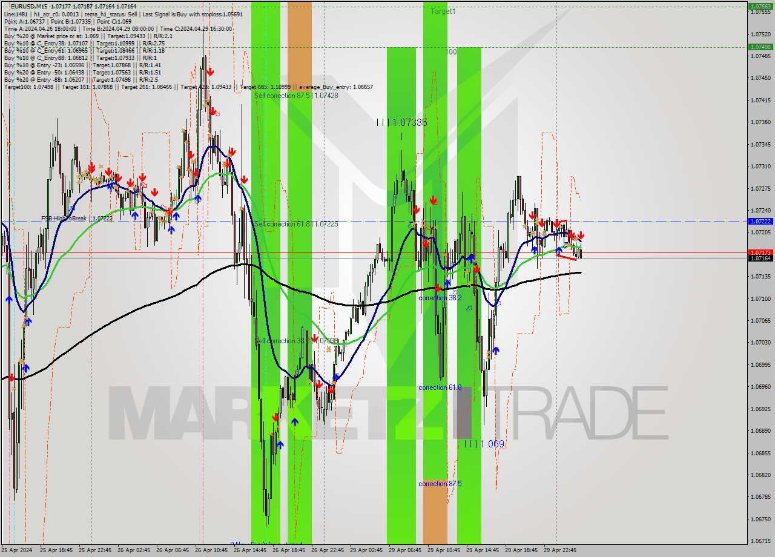Click the 'Buy %10 @ Entry -23' line
This screenshot has height=557, width=775.
coord(82,65)
